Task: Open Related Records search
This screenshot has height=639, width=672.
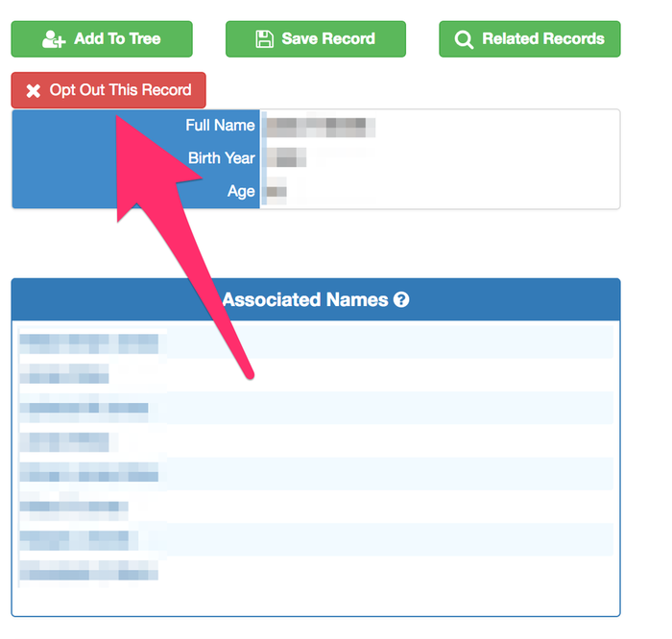Action: point(530,39)
